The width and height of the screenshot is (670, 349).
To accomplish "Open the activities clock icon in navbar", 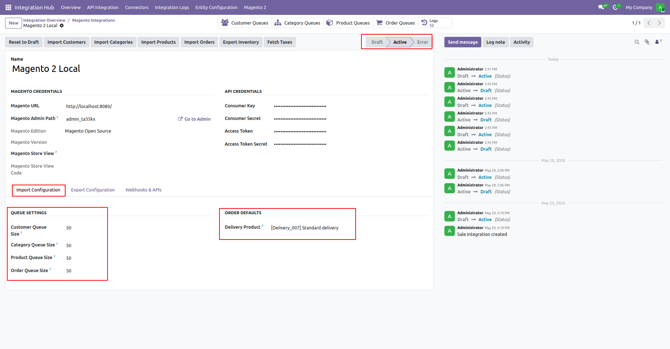I will [x=616, y=7].
